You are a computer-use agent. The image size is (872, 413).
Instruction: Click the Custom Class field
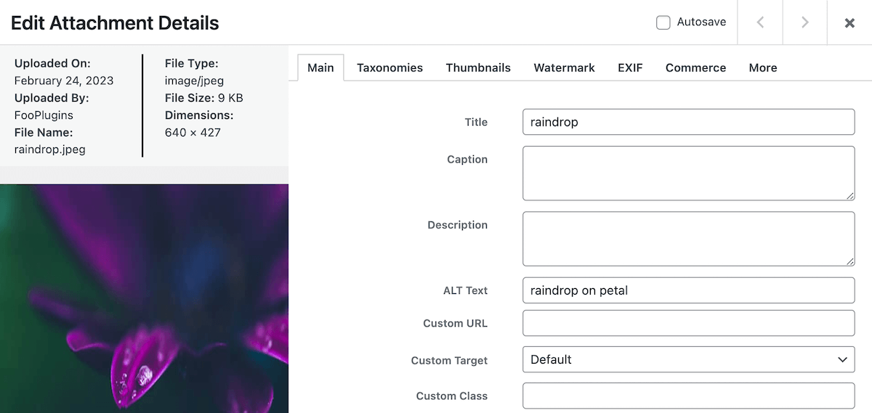(x=688, y=396)
